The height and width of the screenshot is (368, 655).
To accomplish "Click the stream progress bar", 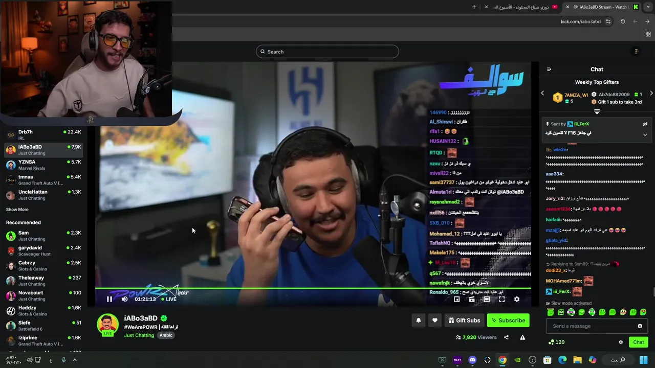I will tap(313, 289).
